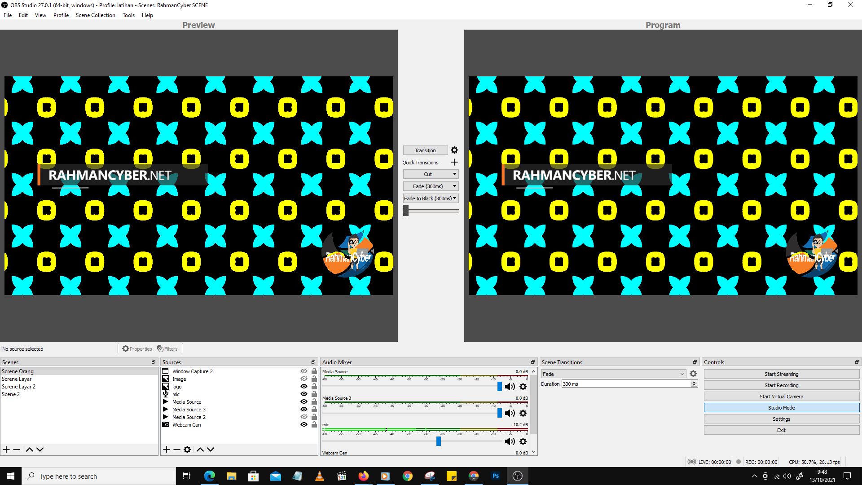862x485 pixels.
Task: Click the add source plus icon
Action: 167,449
